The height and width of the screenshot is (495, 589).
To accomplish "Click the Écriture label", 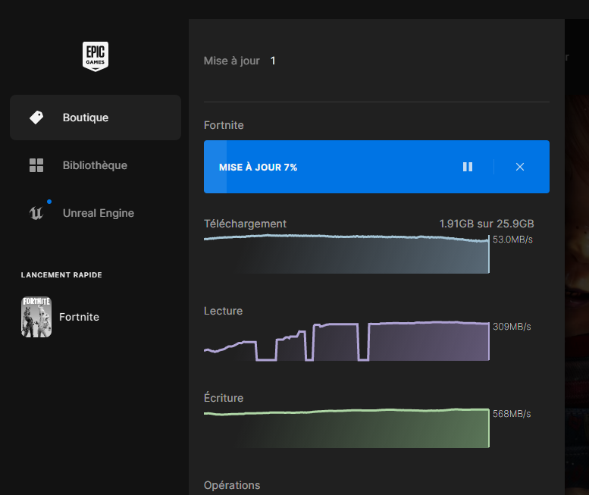I will pos(224,398).
